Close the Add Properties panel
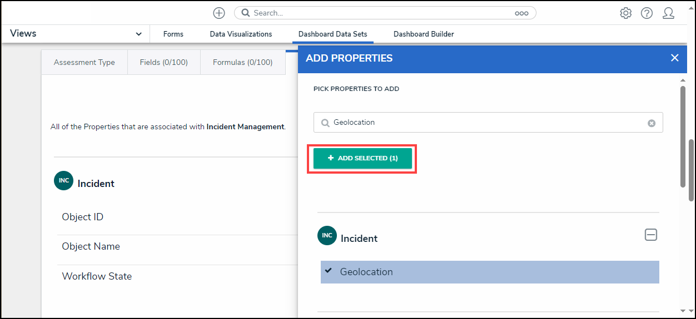Viewport: 696px width, 319px height. (674, 58)
